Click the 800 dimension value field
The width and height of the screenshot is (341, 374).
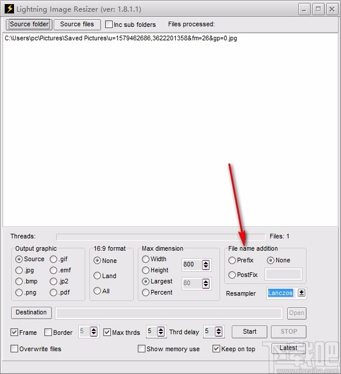(x=192, y=265)
